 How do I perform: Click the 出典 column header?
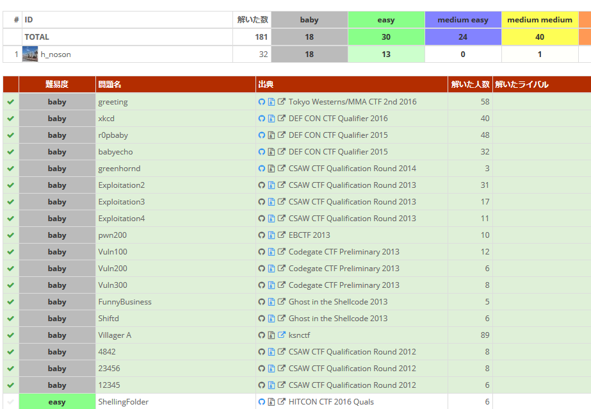352,85
